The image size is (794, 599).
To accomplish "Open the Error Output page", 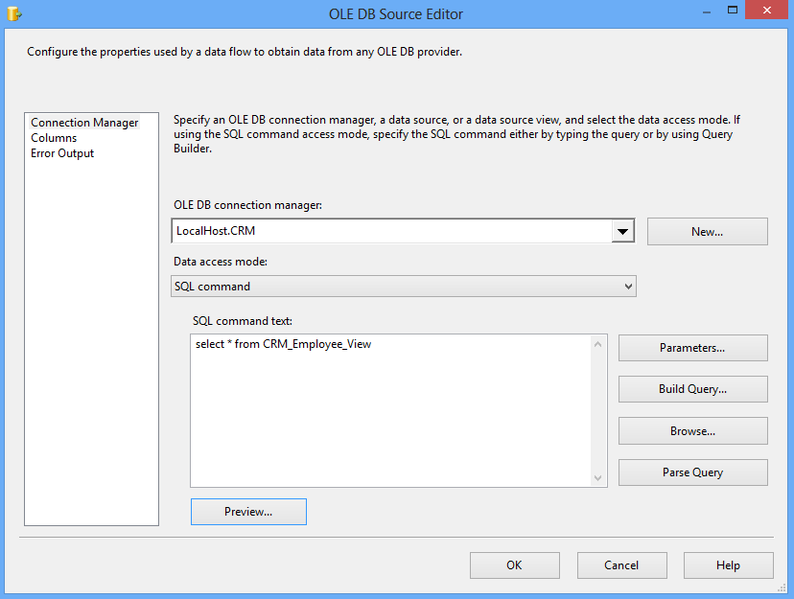I will click(62, 153).
